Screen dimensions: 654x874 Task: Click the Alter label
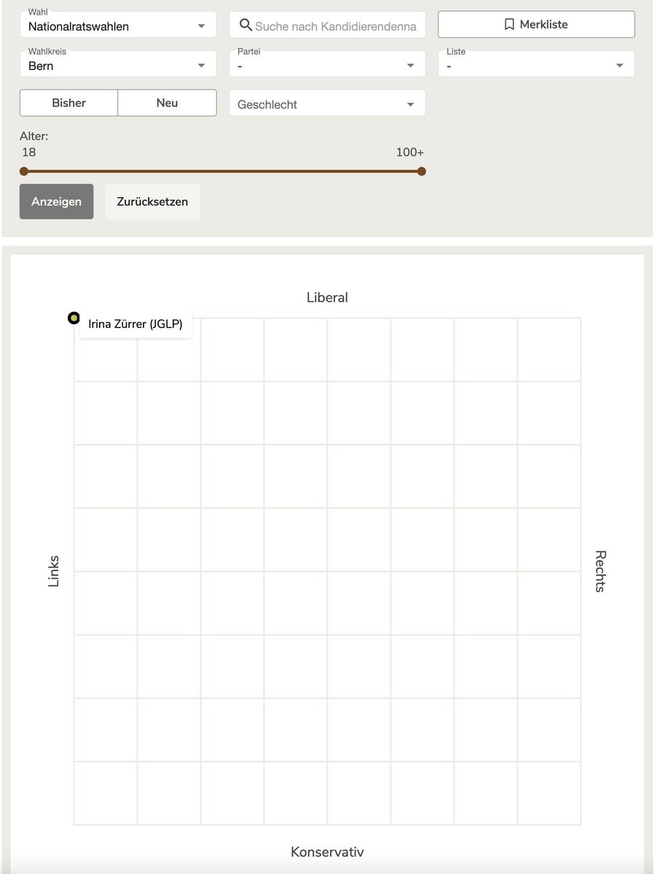pyautogui.click(x=34, y=136)
